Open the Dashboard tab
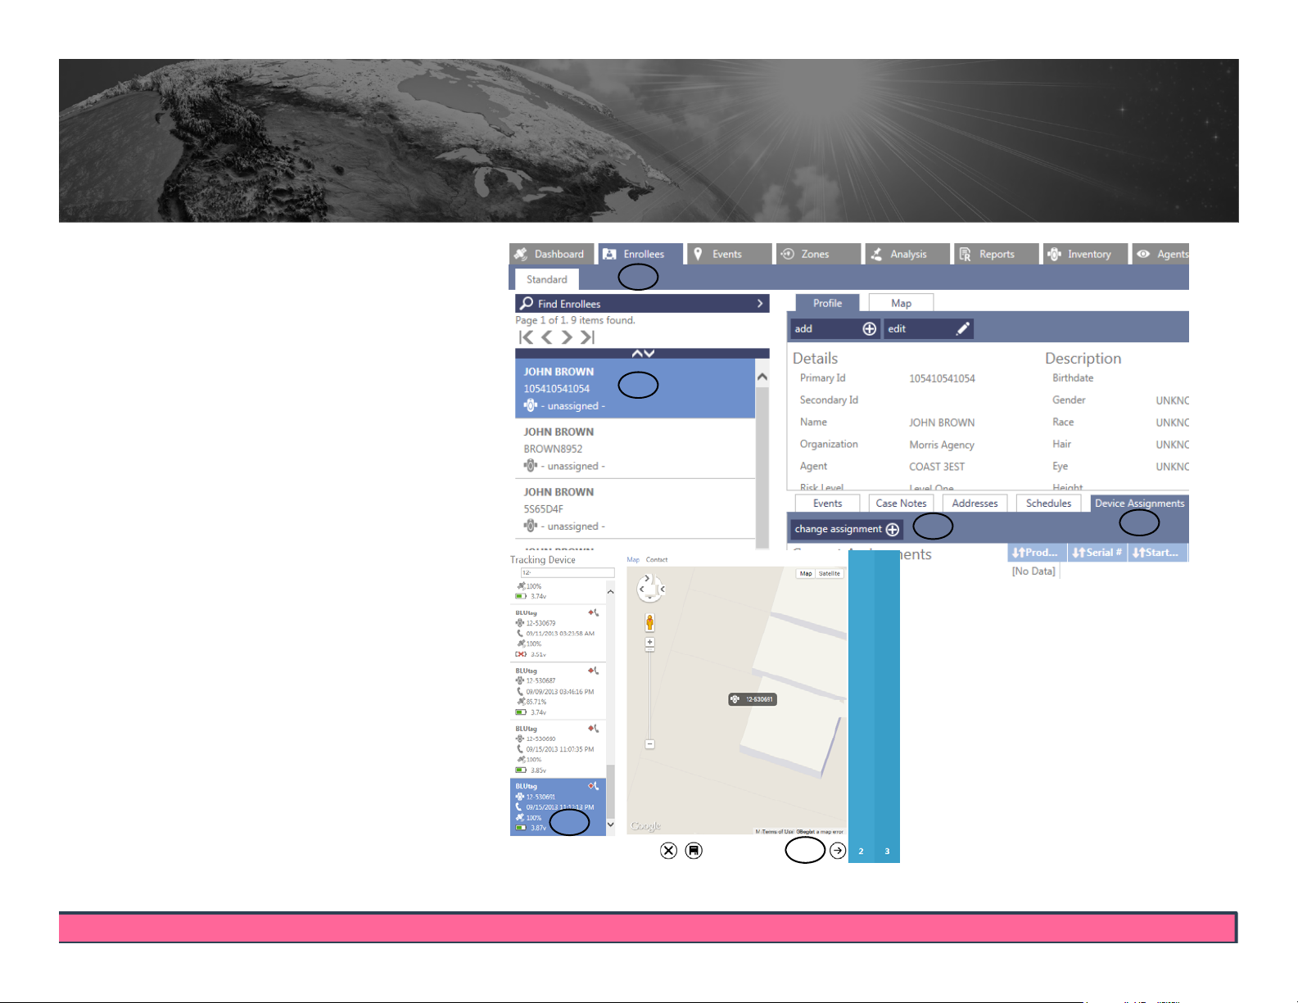The height and width of the screenshot is (1003, 1298). click(551, 254)
